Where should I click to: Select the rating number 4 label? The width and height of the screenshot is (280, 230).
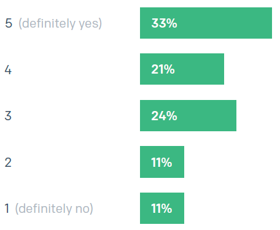coord(8,70)
